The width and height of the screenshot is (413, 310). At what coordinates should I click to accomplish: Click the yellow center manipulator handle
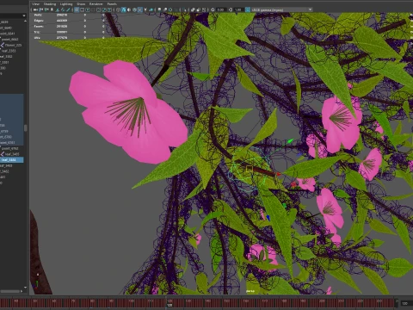click(250, 169)
